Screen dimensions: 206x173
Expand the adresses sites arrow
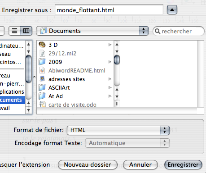[x=110, y=79]
